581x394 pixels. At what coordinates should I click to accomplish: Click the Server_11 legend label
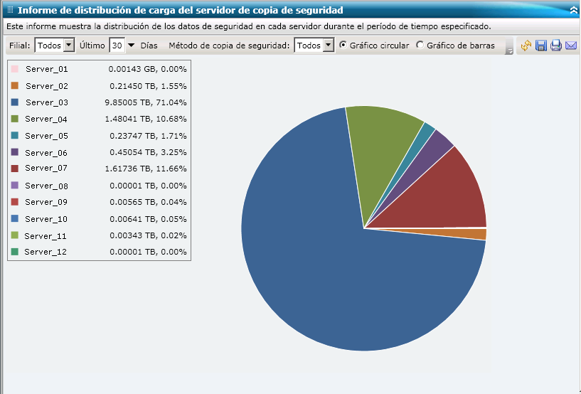(x=46, y=235)
